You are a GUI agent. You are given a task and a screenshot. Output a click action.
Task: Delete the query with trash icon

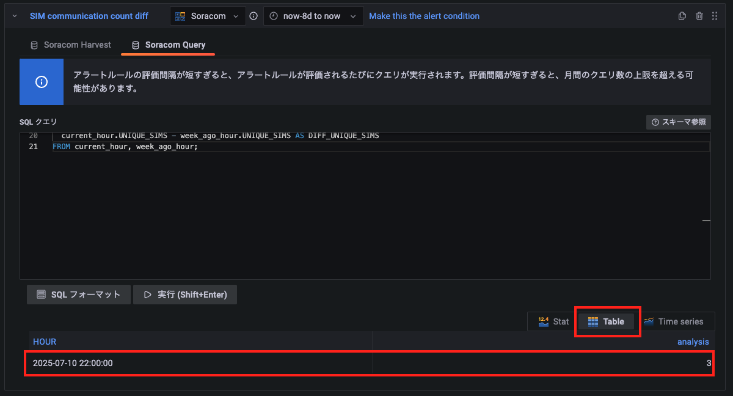click(699, 16)
